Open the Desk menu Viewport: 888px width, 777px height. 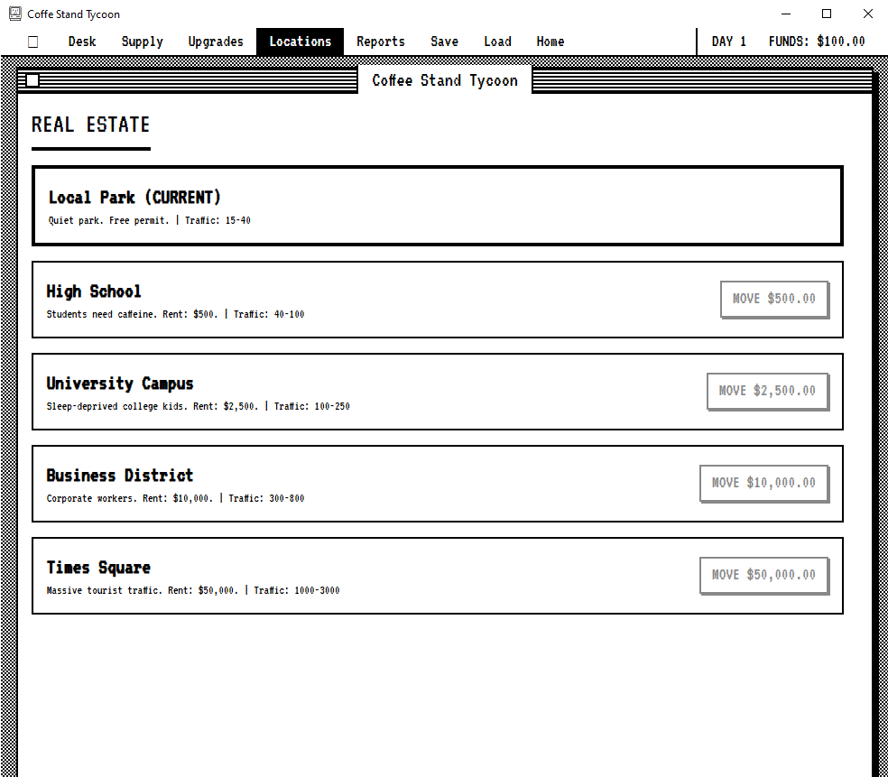tap(82, 42)
